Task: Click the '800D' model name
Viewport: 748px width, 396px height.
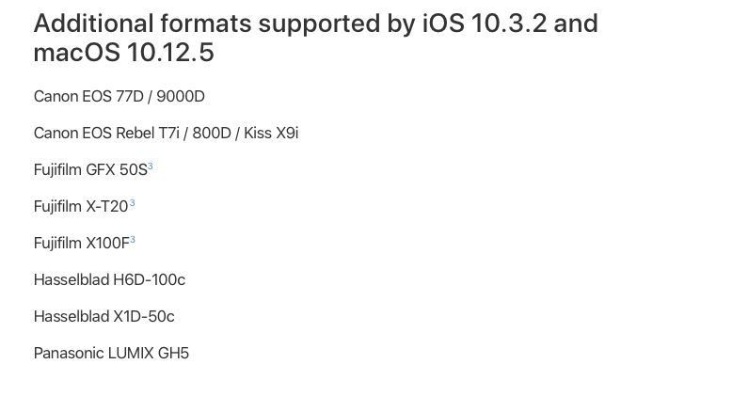Action: click(212, 134)
